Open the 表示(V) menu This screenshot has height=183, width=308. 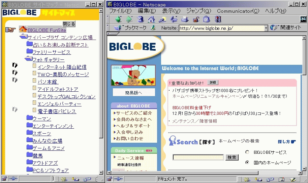[171, 11]
